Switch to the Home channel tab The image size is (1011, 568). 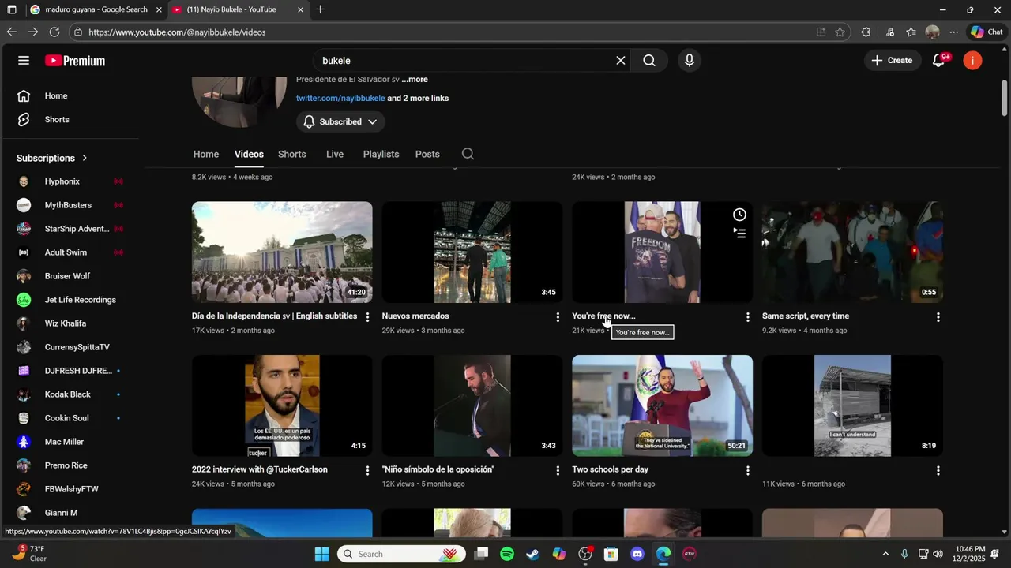click(x=206, y=154)
